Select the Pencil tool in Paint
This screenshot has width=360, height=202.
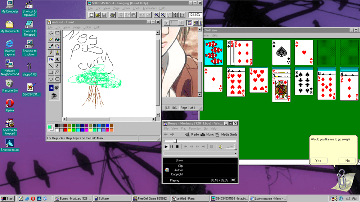[x=51, y=53]
